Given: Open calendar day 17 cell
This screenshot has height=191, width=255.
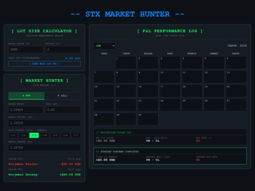Looking at the screenshot, I should (x=170, y=91).
